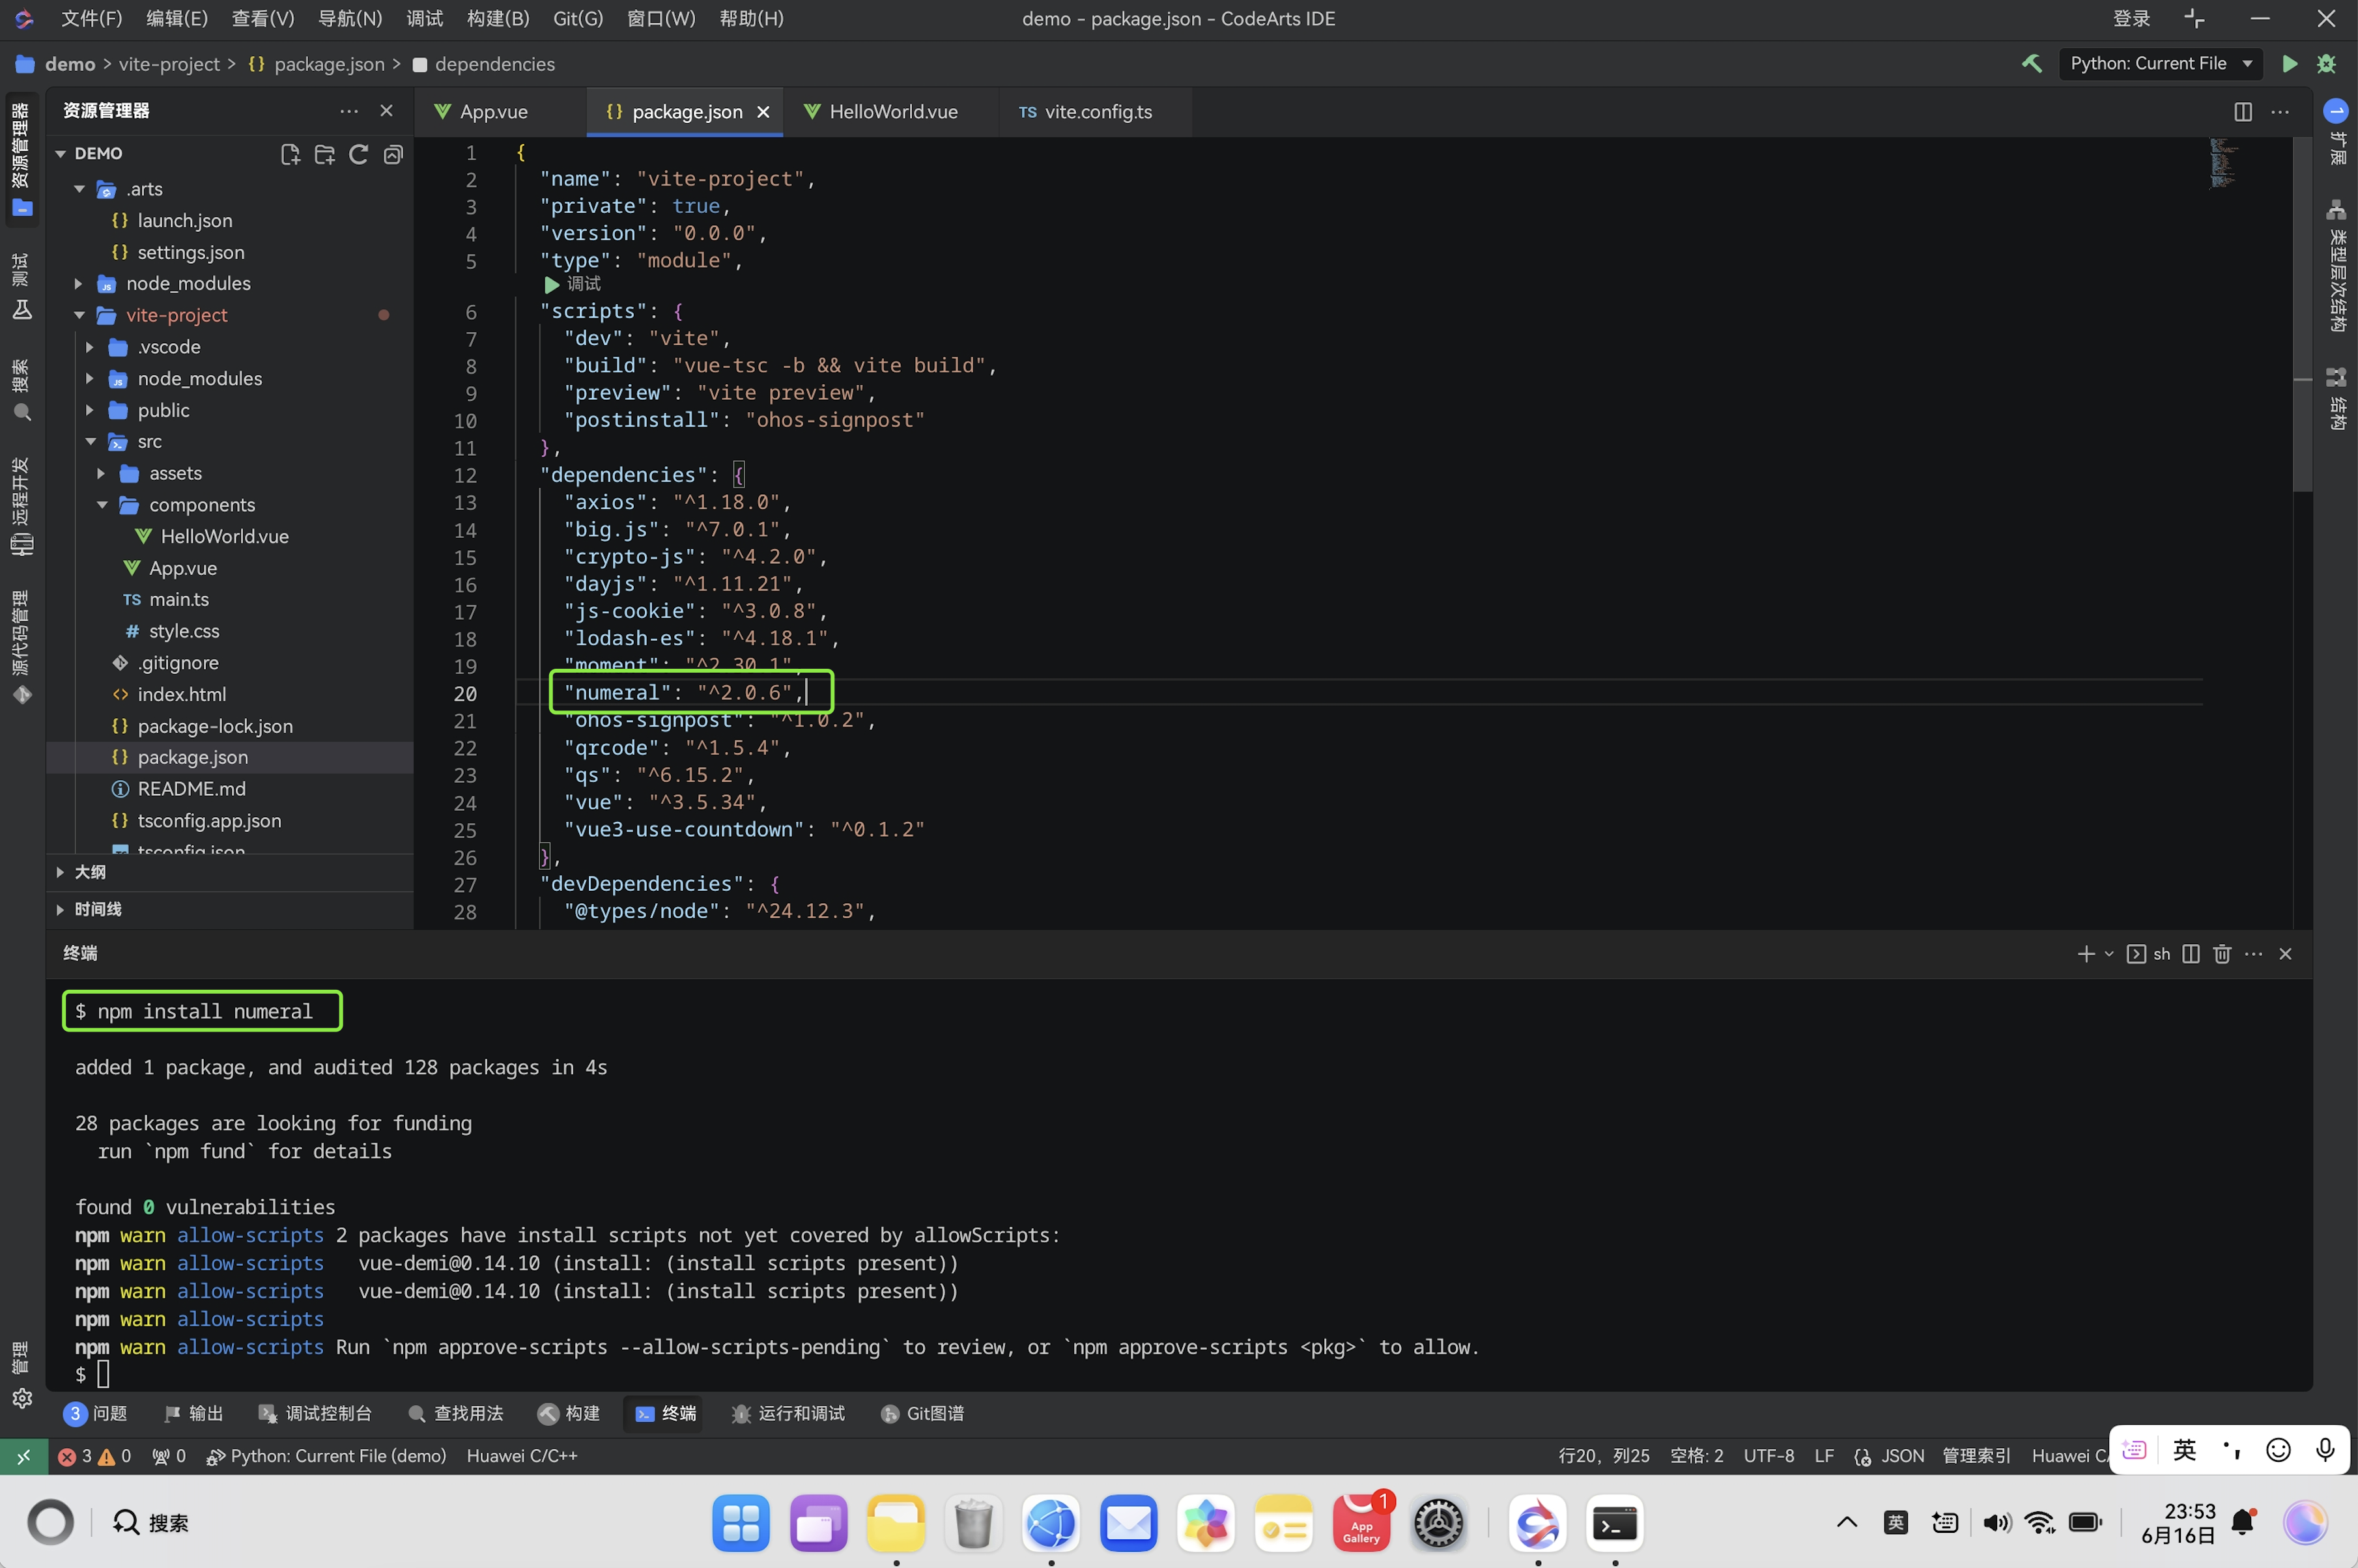Change LF line ending in status bar

(x=1824, y=1456)
